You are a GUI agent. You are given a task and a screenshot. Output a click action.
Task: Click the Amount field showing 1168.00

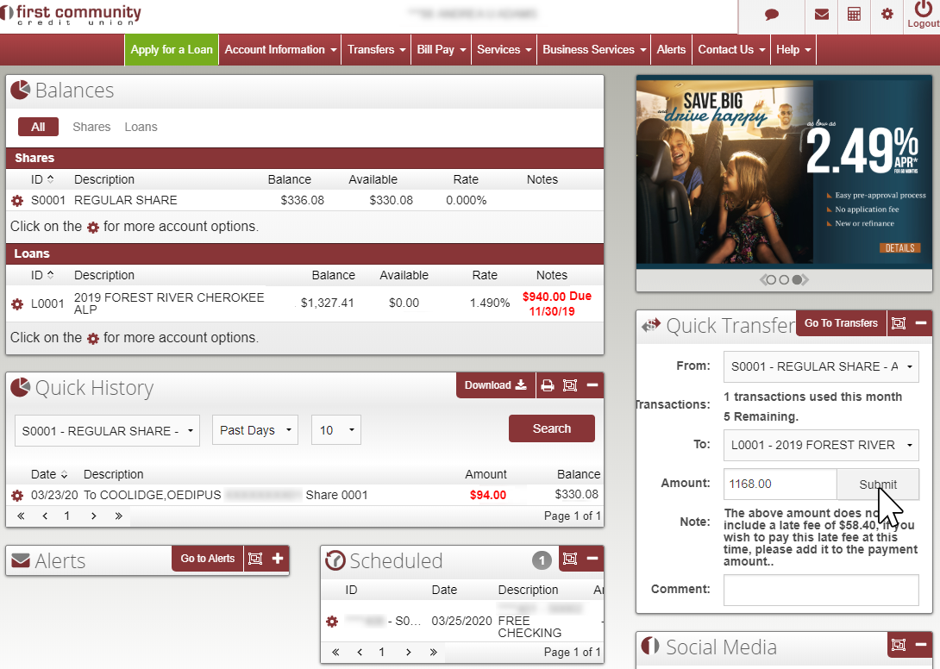tap(780, 484)
